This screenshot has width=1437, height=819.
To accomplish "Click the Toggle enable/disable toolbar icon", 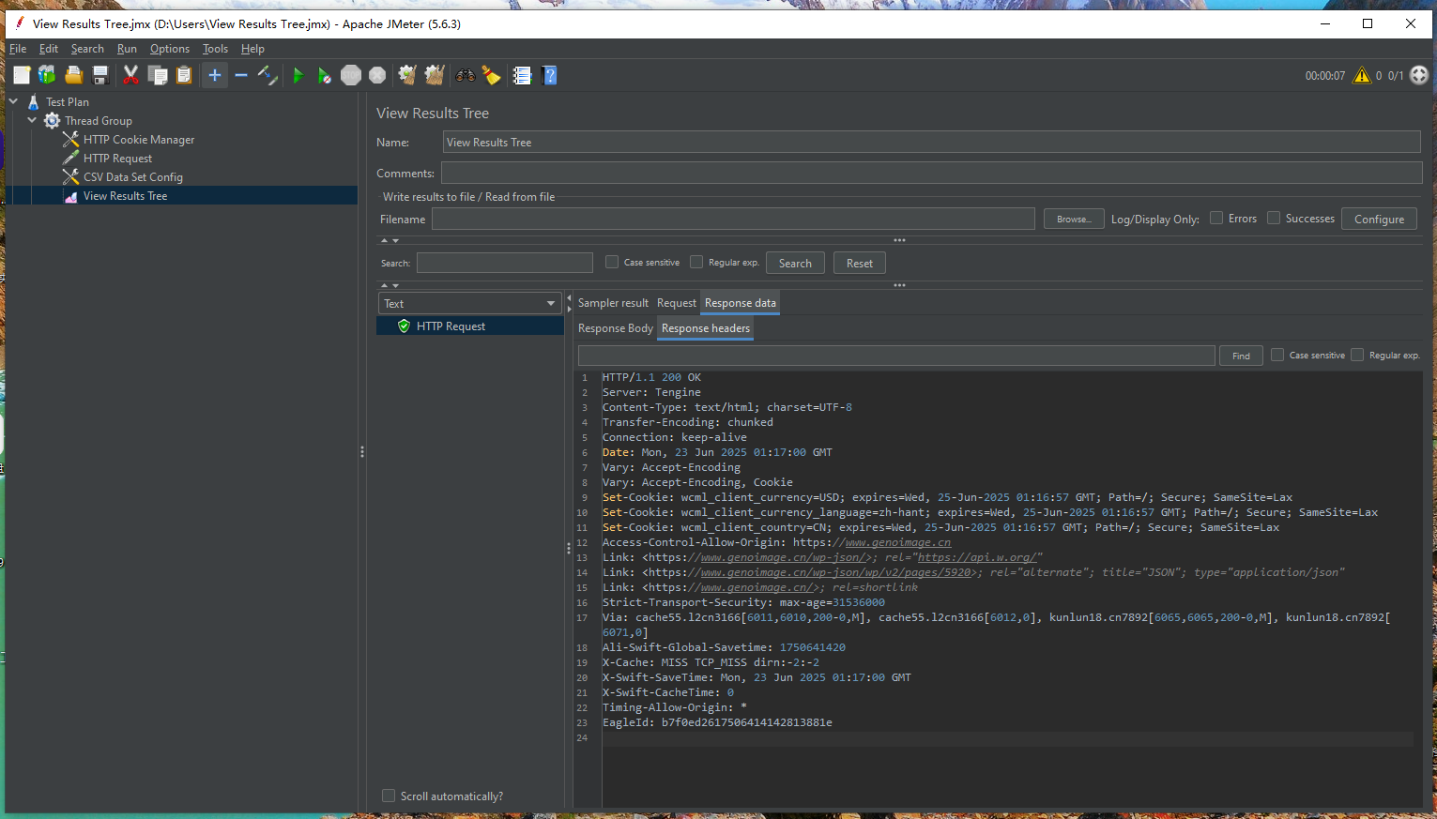I will click(x=268, y=75).
